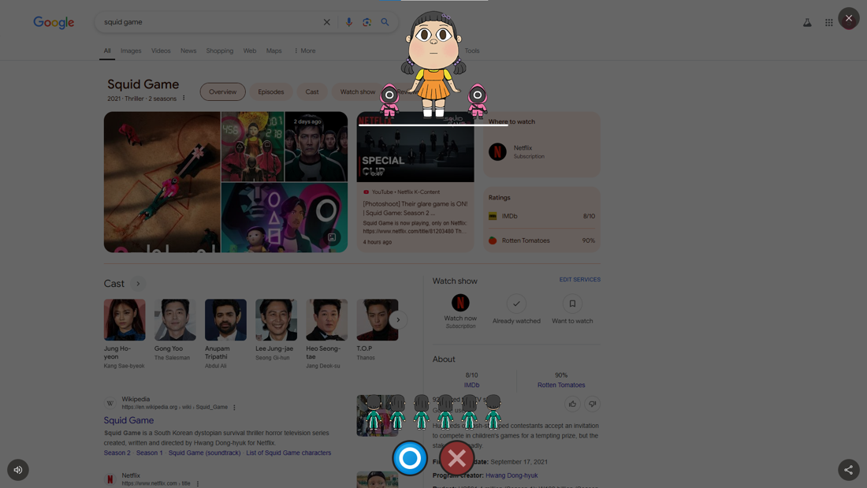The height and width of the screenshot is (488, 867).
Task: Open List of Squid Game characters link
Action: (288, 453)
